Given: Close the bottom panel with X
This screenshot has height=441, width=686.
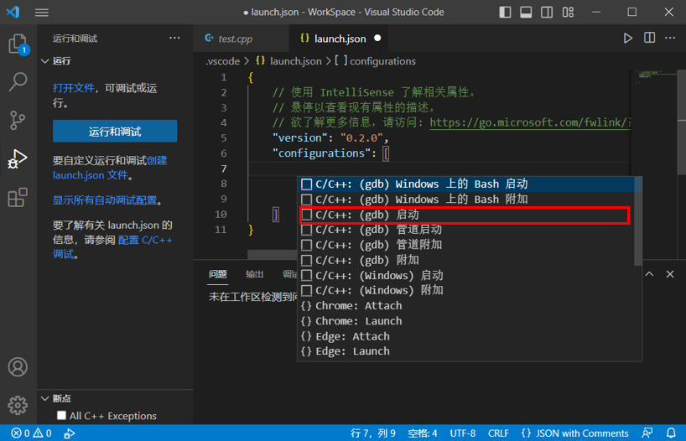Looking at the screenshot, I should pos(670,274).
